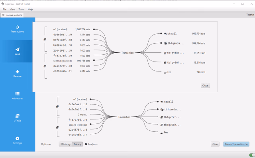
Task: Click the tb1qvfkr change icon in popup diagram
Action: tap(165, 53)
